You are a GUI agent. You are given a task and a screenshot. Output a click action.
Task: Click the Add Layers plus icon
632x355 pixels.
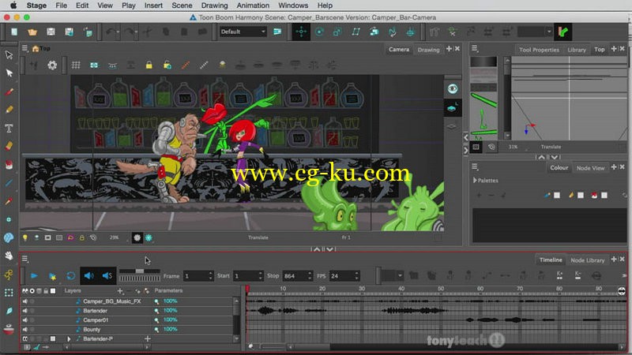click(120, 290)
